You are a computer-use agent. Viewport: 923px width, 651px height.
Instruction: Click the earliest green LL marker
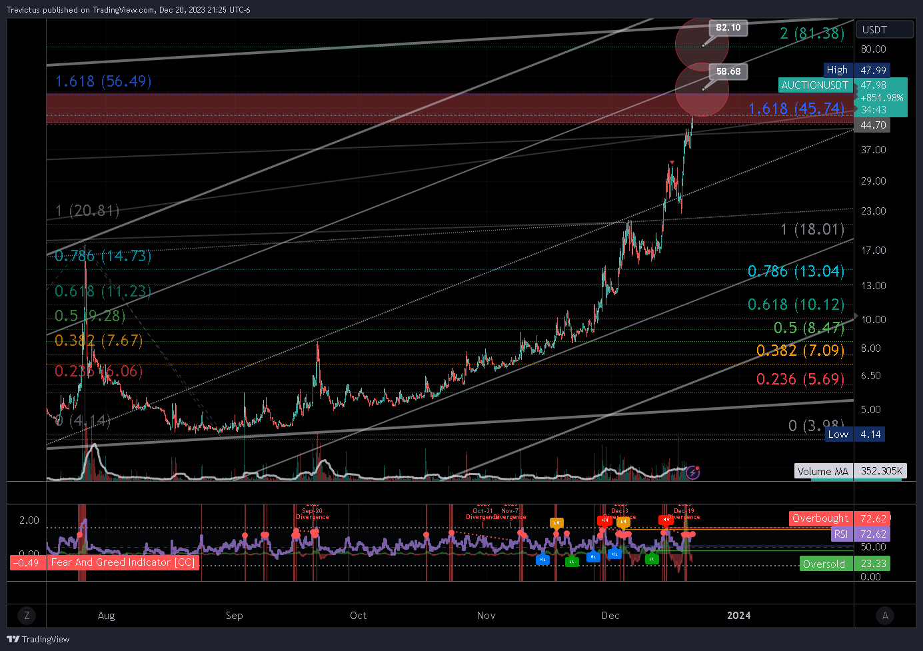coord(572,562)
